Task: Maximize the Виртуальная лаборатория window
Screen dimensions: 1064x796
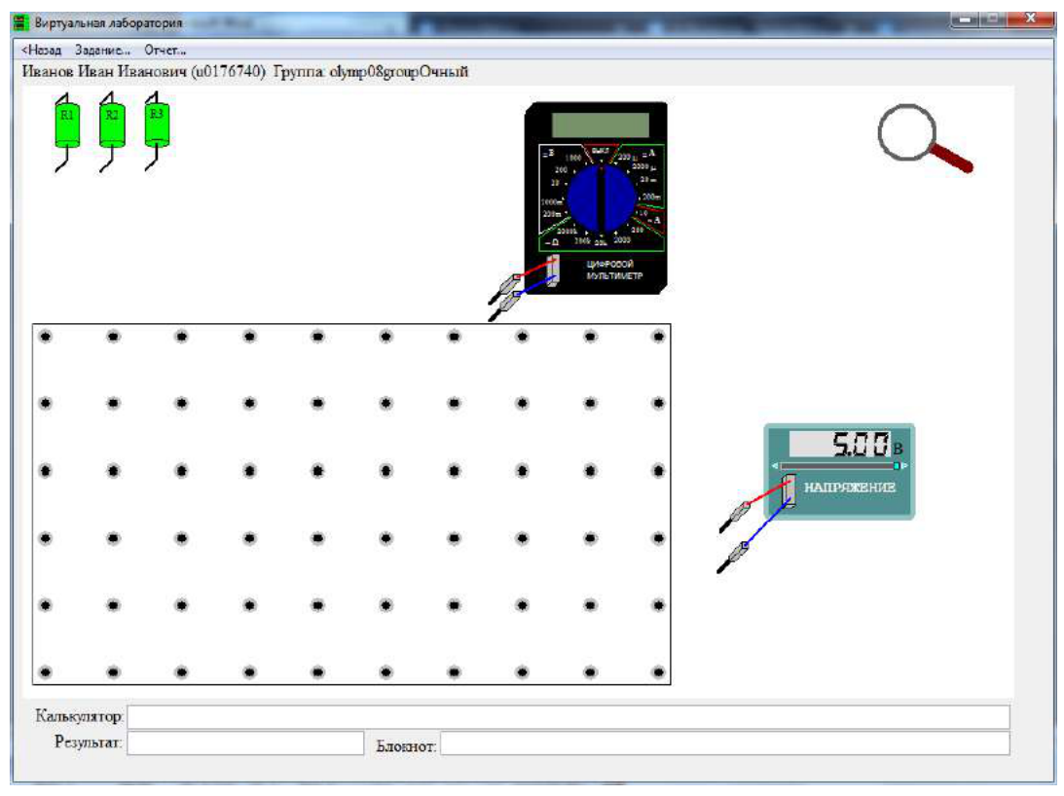Action: coord(994,19)
